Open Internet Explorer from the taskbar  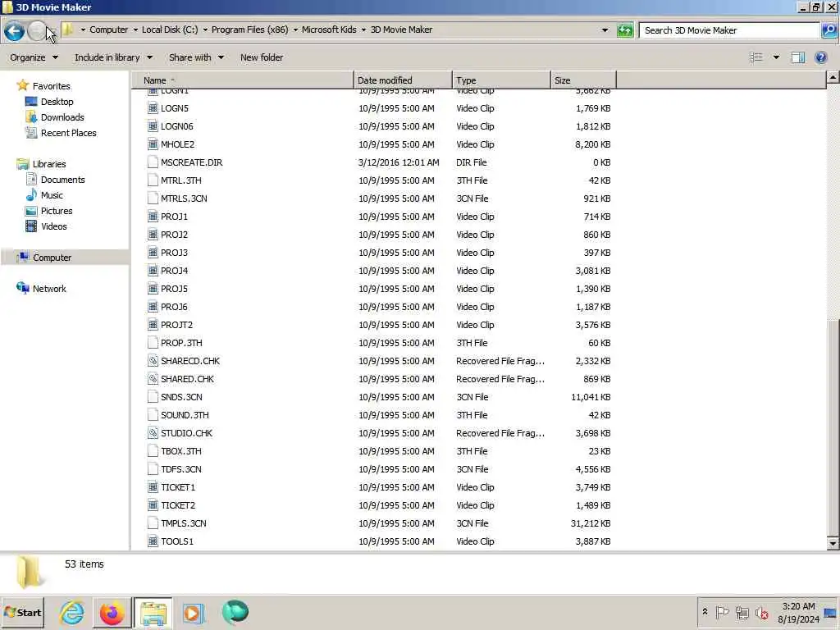pyautogui.click(x=71, y=613)
